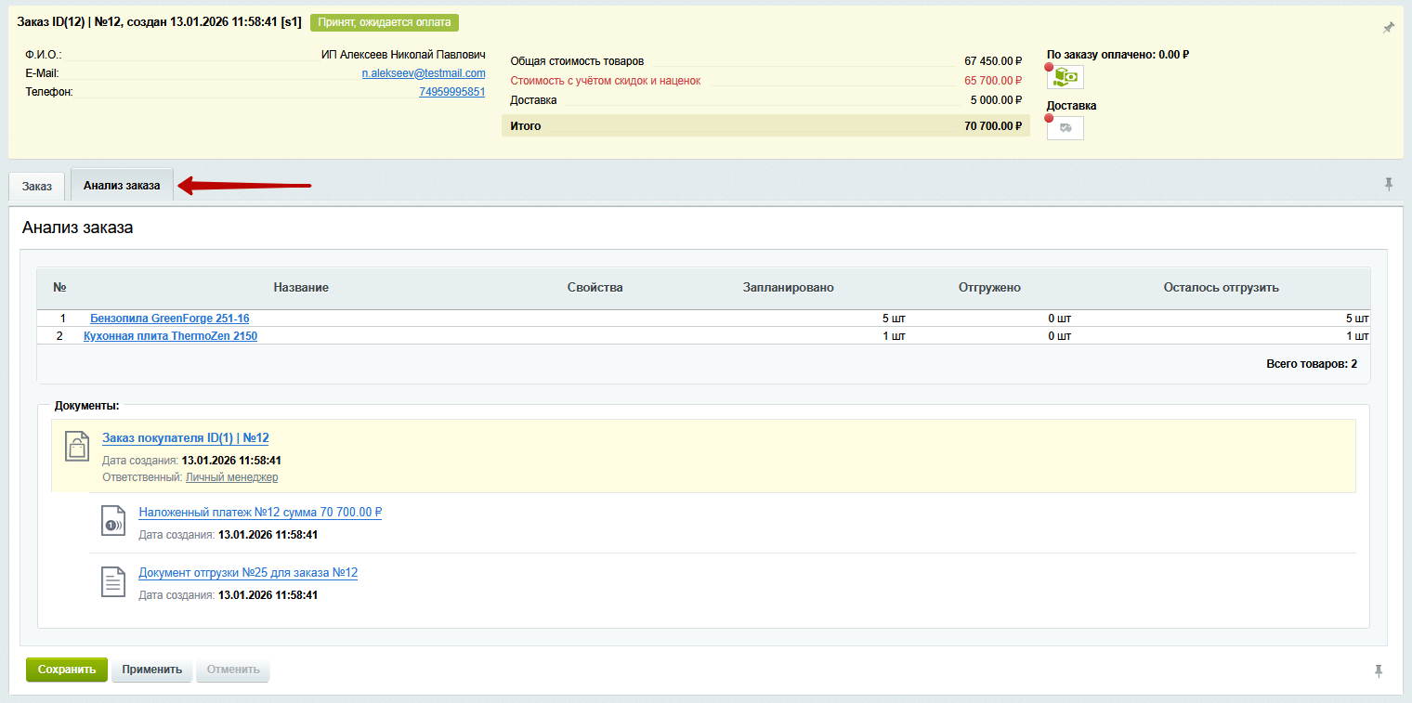Click the cash-on-delivery payment document icon
Image resolution: width=1412 pixels, height=703 pixels.
click(112, 521)
